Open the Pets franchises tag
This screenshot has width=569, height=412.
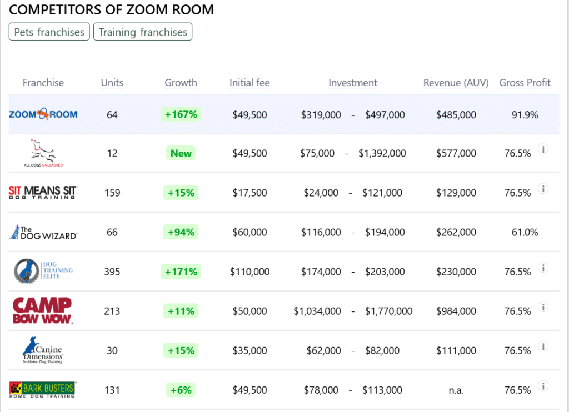click(49, 32)
